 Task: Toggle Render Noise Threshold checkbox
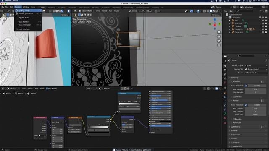(x=246, y=105)
